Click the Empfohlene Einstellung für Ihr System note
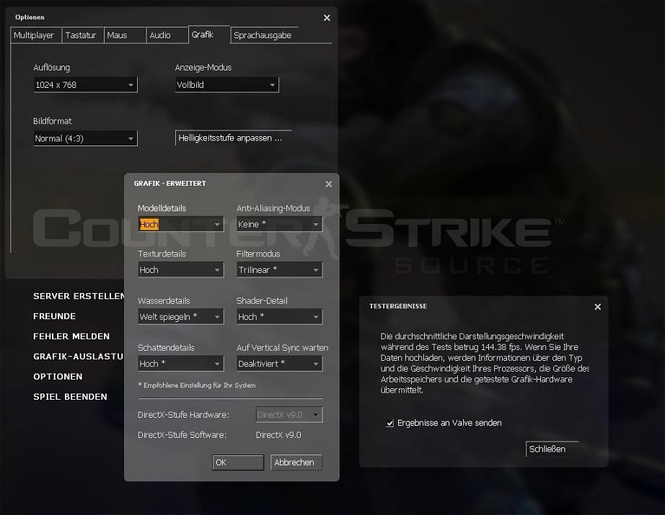Screen dimensions: 665x515 point(197,385)
